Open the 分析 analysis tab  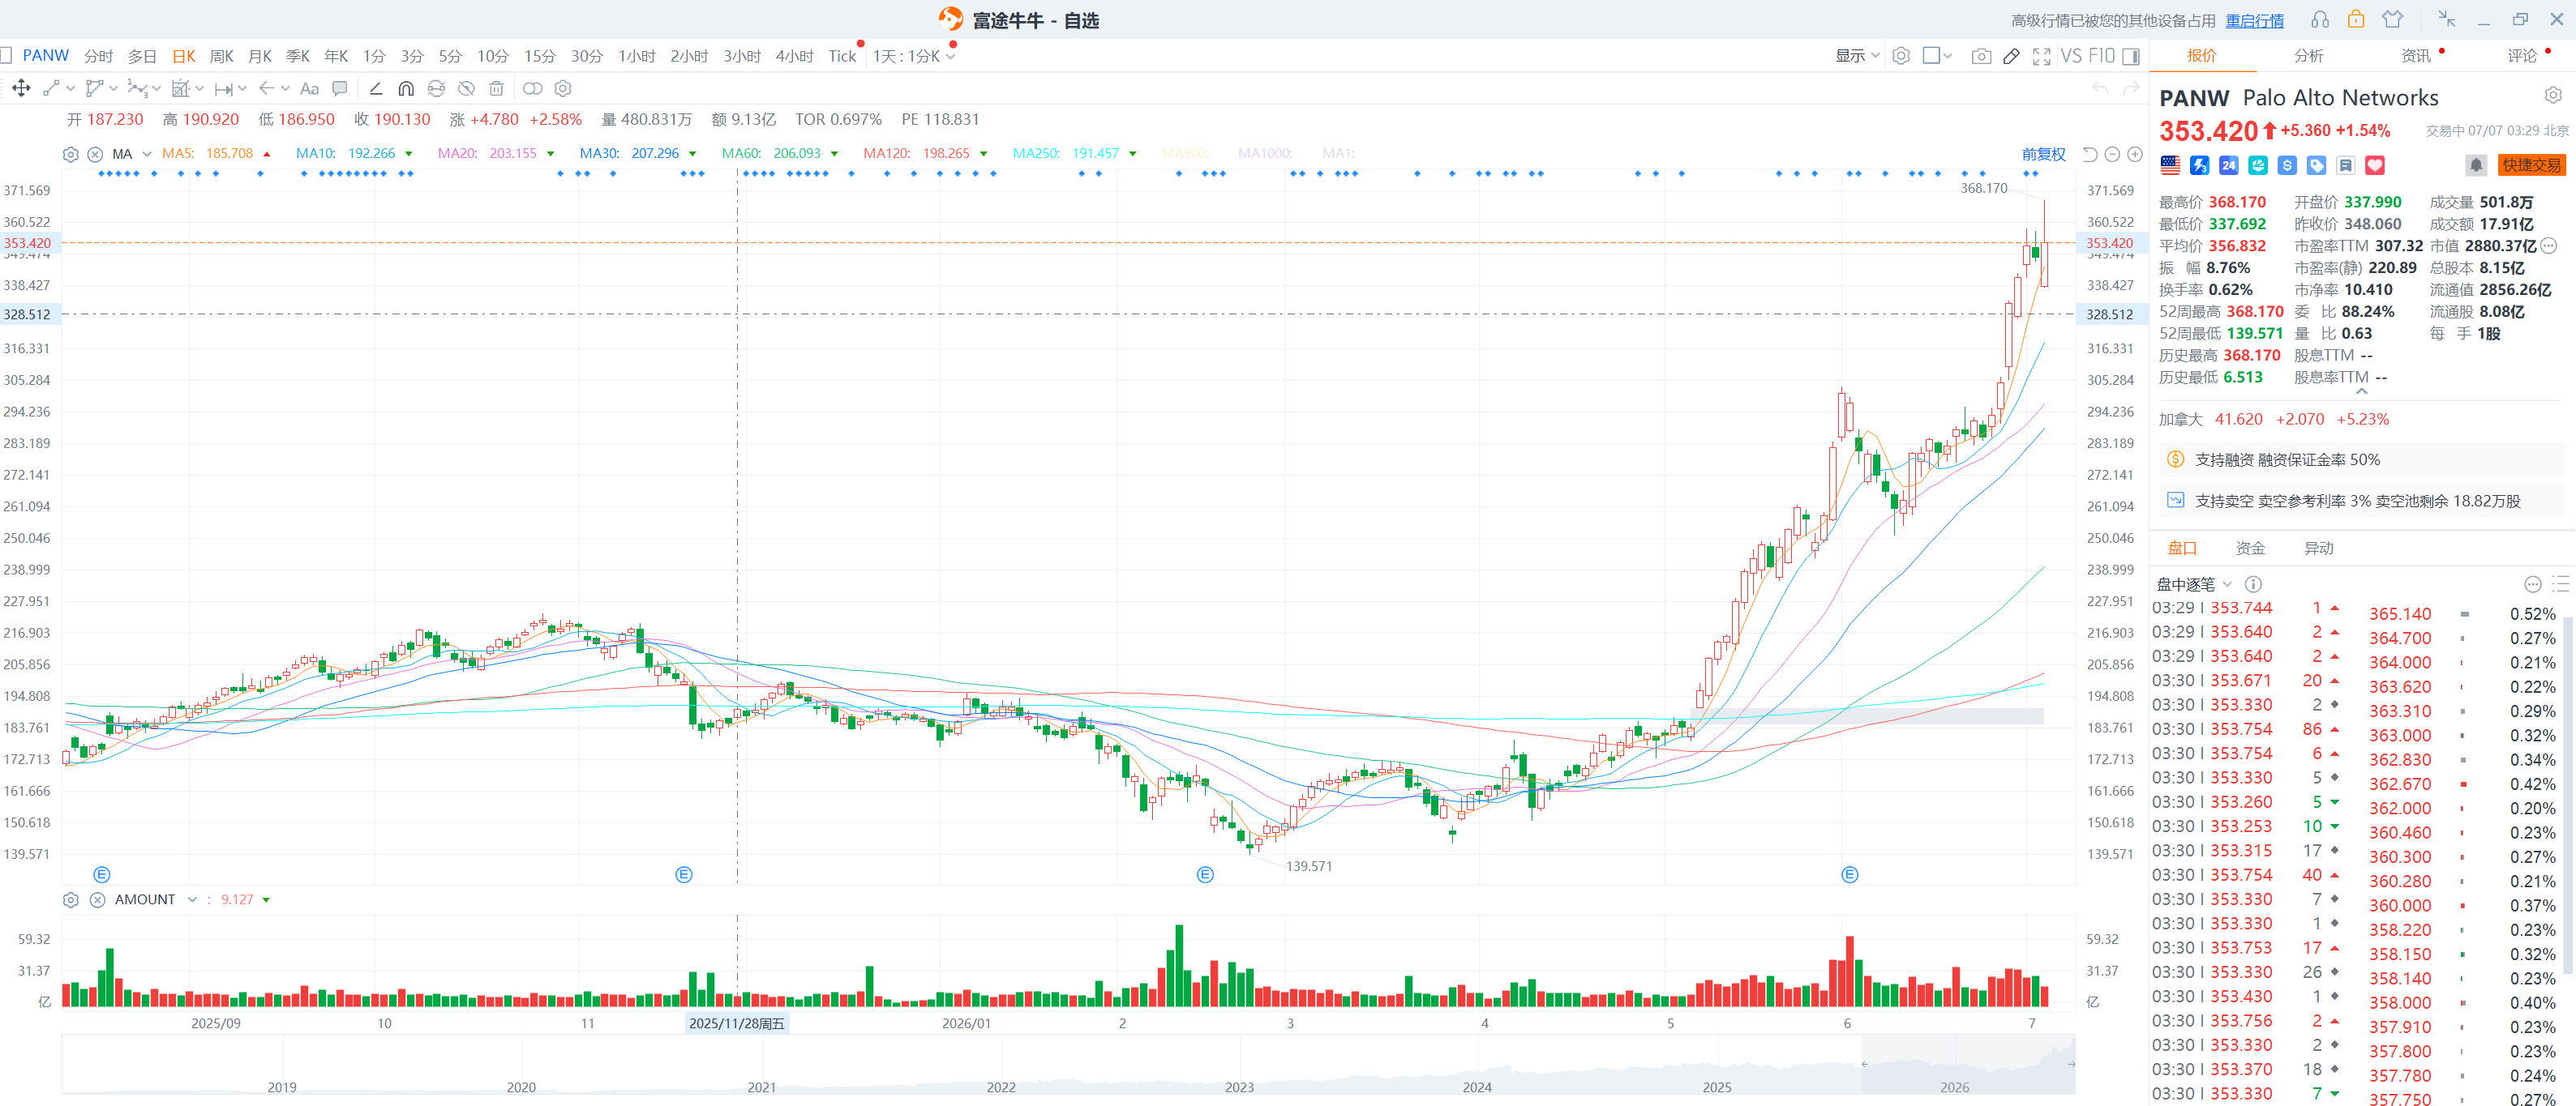click(x=2308, y=56)
